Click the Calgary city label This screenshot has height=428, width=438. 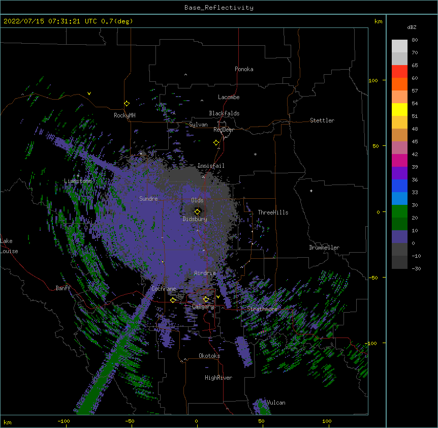click(x=203, y=307)
